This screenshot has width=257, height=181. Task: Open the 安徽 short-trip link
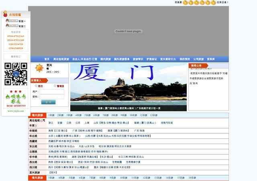[60, 123]
